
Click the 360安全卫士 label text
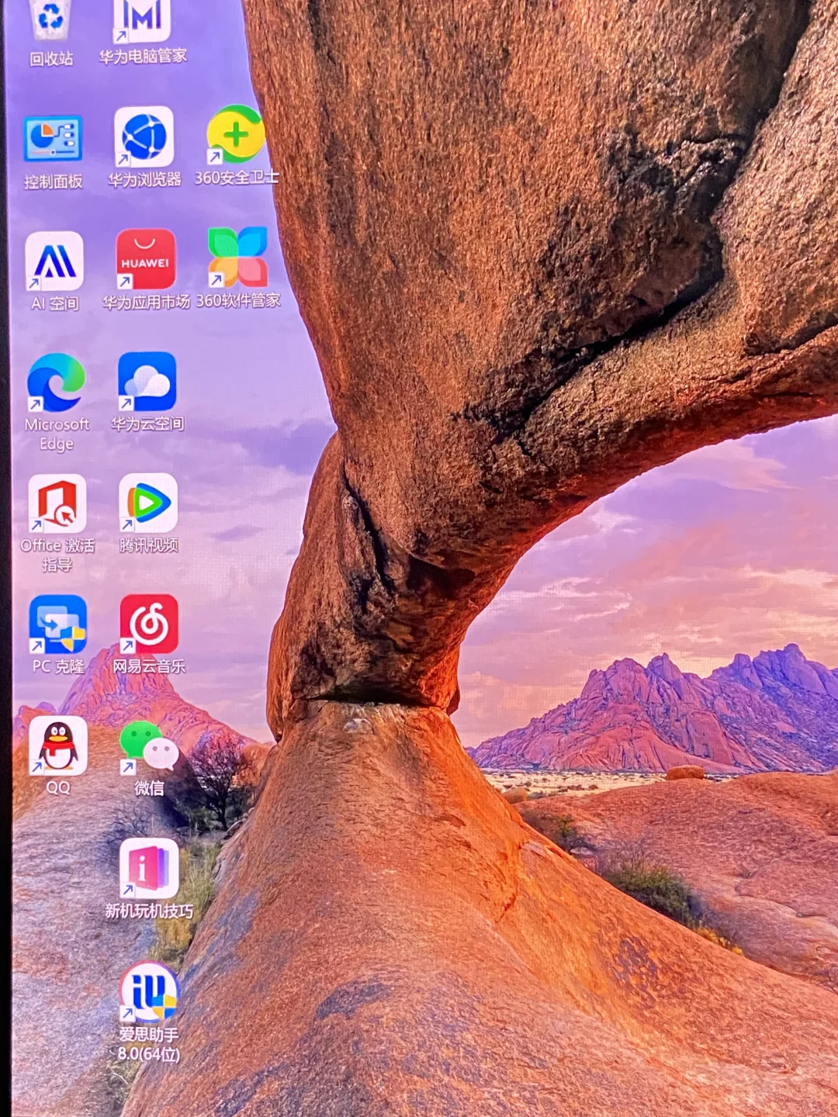[x=237, y=178]
